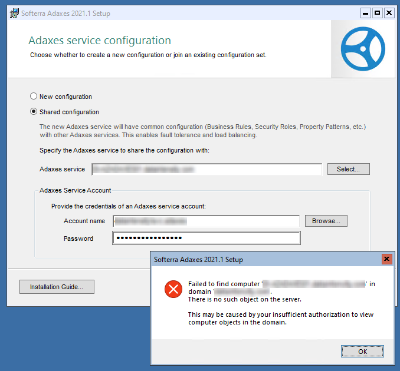The width and height of the screenshot is (400, 371).
Task: Click the 'Adaxes Service Account' group label
Action: [76, 190]
